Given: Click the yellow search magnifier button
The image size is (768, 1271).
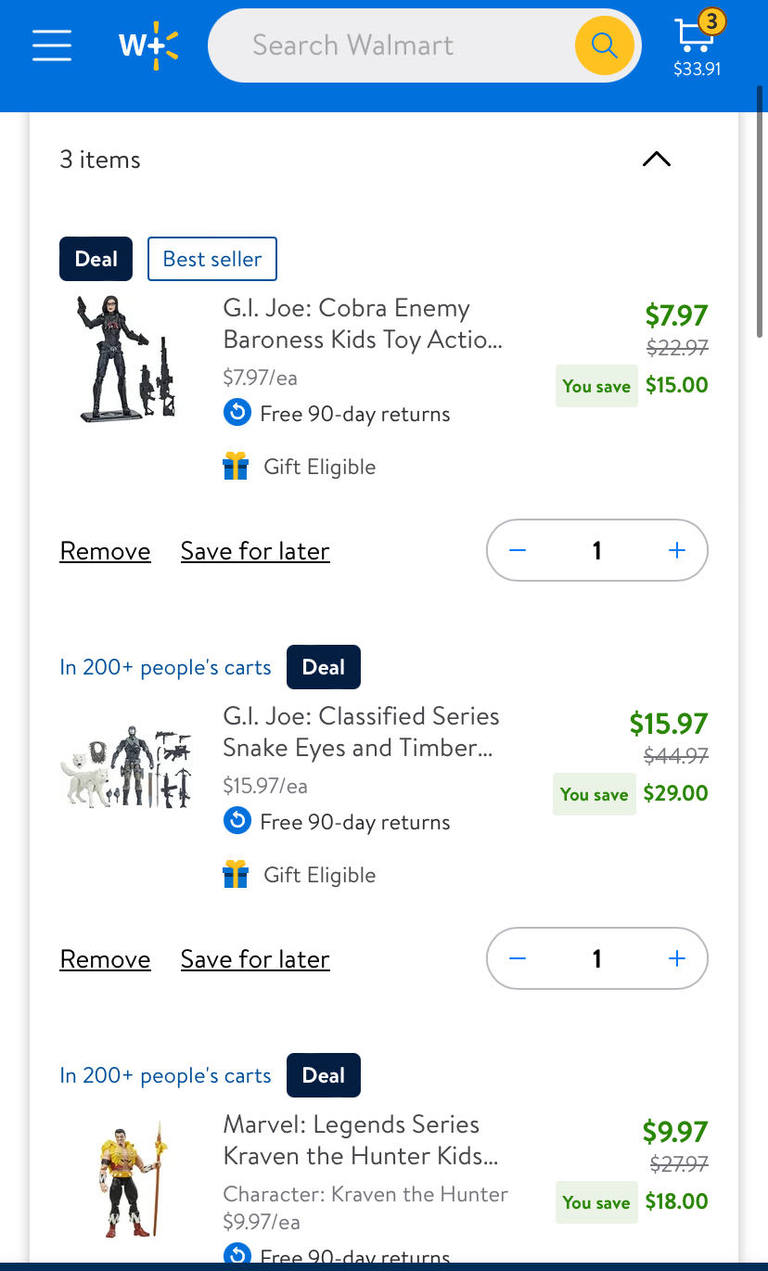Looking at the screenshot, I should click(604, 45).
